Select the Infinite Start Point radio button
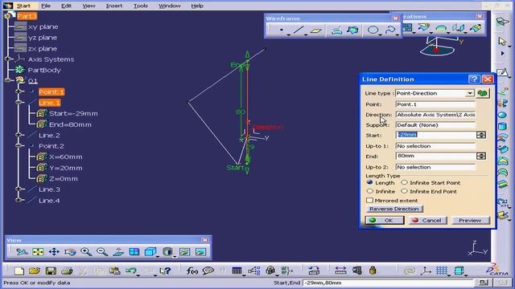Screen dimensions: 515x289 pyautogui.click(x=404, y=182)
